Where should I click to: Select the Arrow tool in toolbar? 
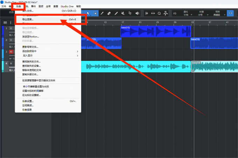pyautogui.click(x=88, y=13)
